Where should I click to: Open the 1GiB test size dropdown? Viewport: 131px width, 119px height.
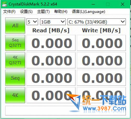tap(53, 22)
